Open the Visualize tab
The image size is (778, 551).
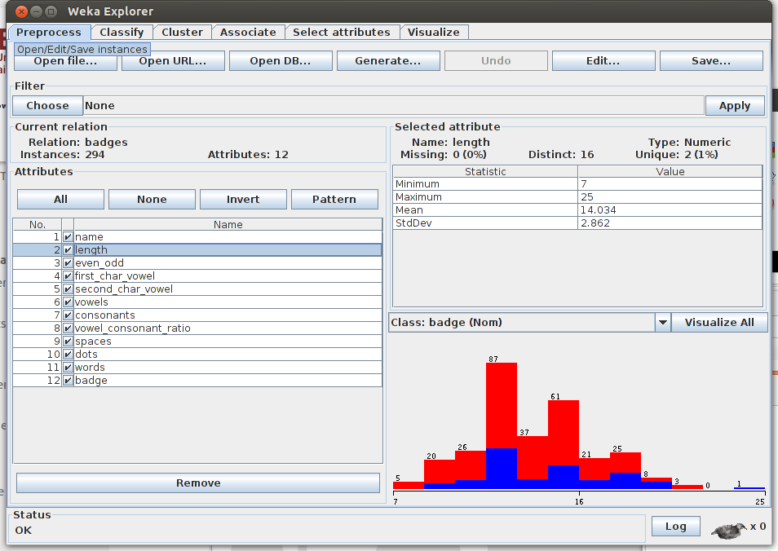pyautogui.click(x=433, y=33)
